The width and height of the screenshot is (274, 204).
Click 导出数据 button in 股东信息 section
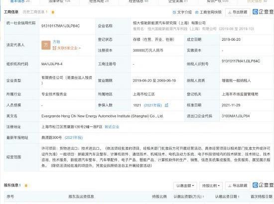point(238,186)
